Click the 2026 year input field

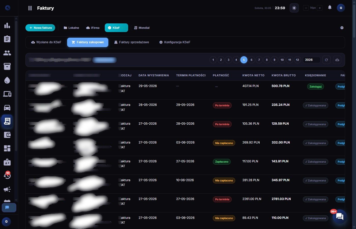311,60
